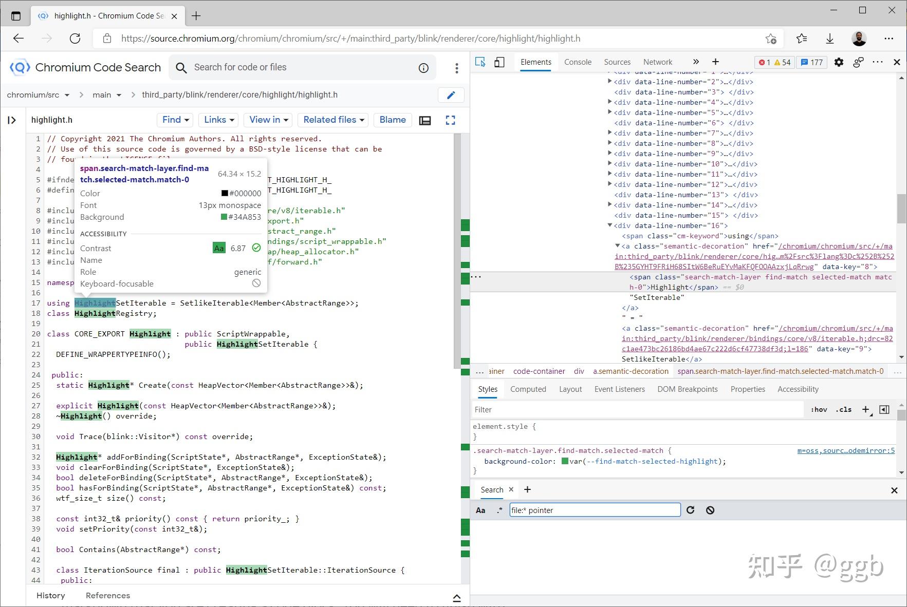Open the View in dropdown
Screen dimensions: 907x607
(x=267, y=120)
